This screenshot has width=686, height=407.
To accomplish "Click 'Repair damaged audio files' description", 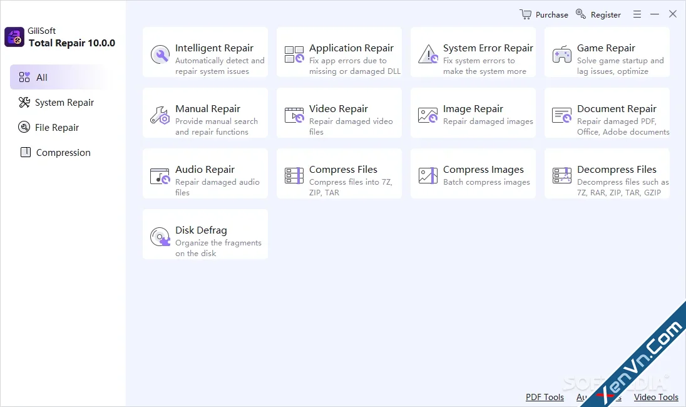I will click(217, 187).
